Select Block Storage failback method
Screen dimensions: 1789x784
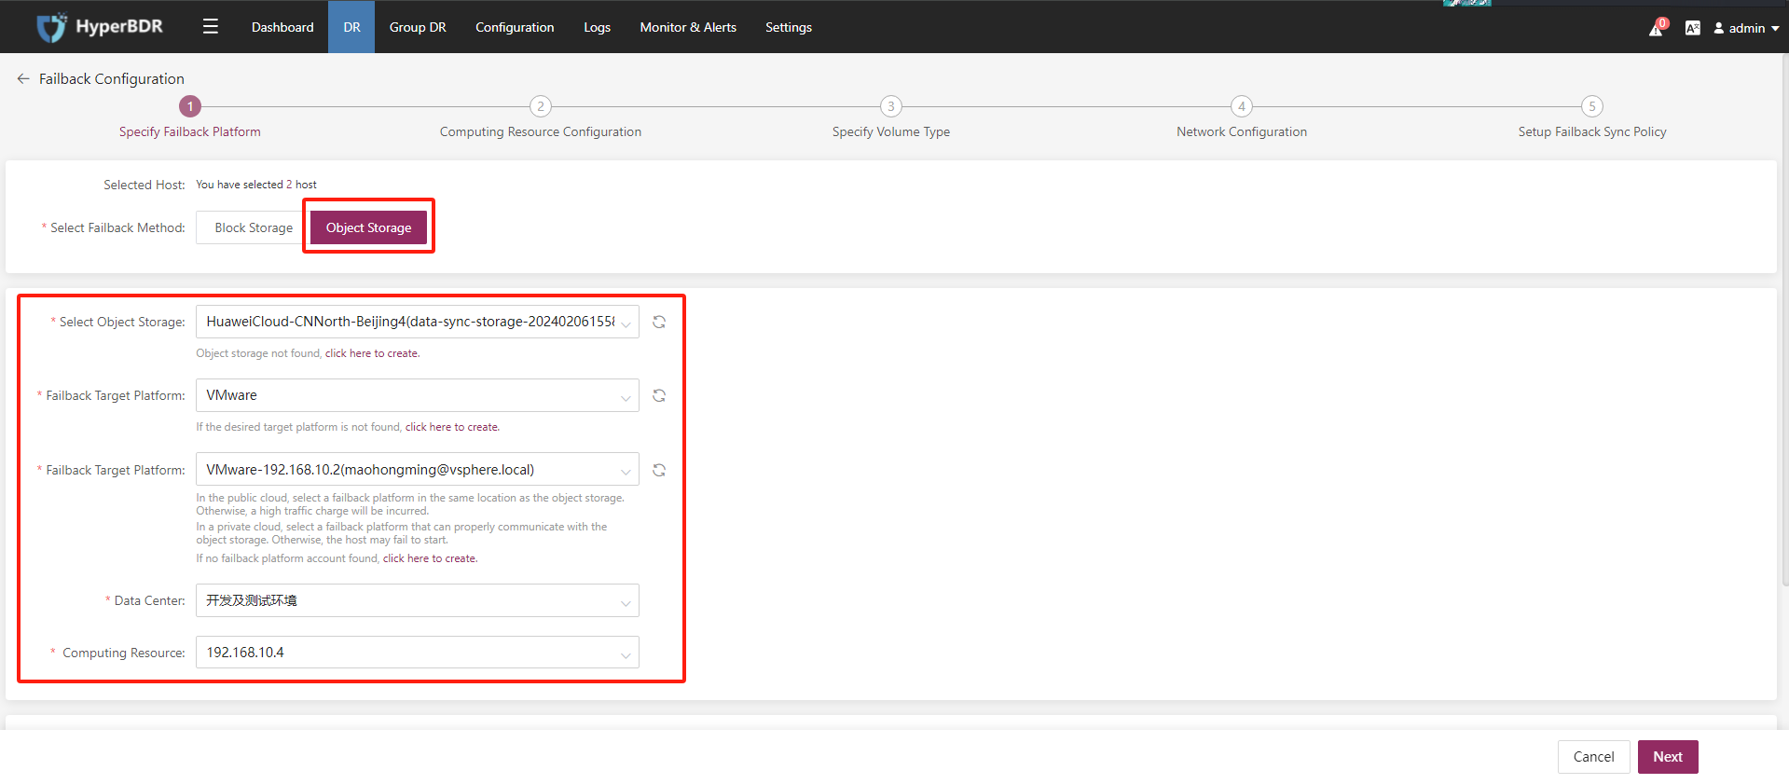click(254, 227)
